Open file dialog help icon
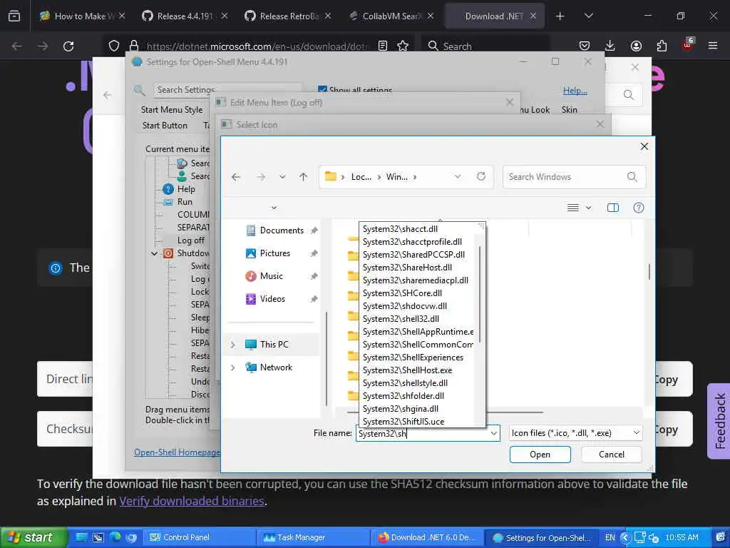This screenshot has width=730, height=548. click(x=638, y=208)
